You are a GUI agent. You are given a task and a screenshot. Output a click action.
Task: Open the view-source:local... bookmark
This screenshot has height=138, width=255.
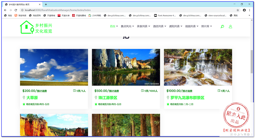pos(215,15)
